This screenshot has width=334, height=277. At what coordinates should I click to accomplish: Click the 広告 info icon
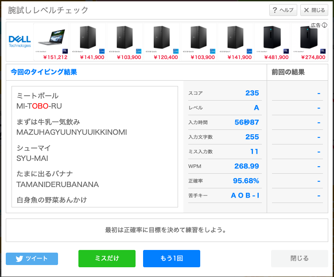pos(324,25)
